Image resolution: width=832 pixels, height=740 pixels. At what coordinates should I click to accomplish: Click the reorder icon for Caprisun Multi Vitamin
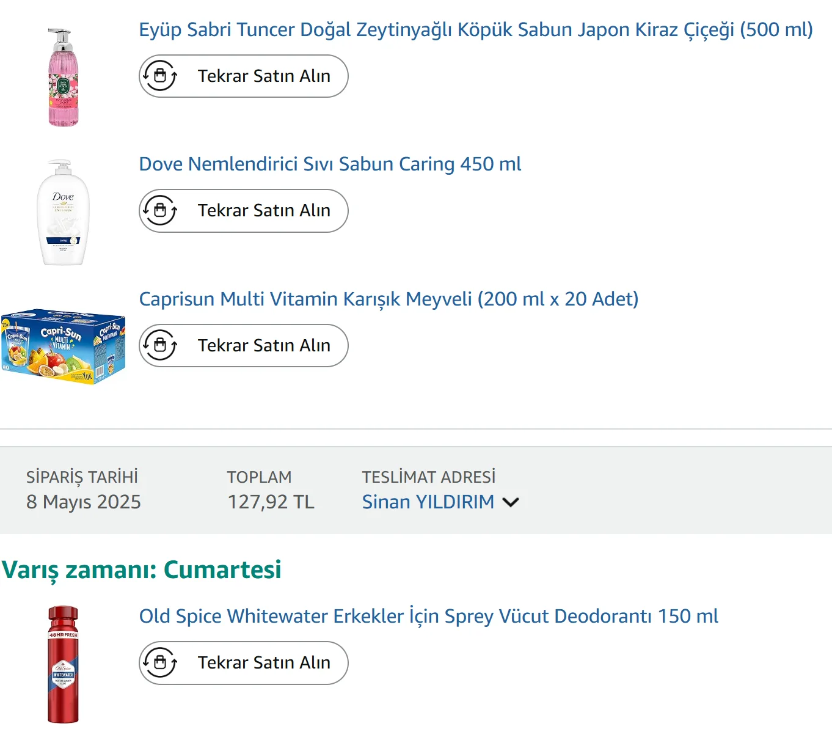(x=160, y=345)
